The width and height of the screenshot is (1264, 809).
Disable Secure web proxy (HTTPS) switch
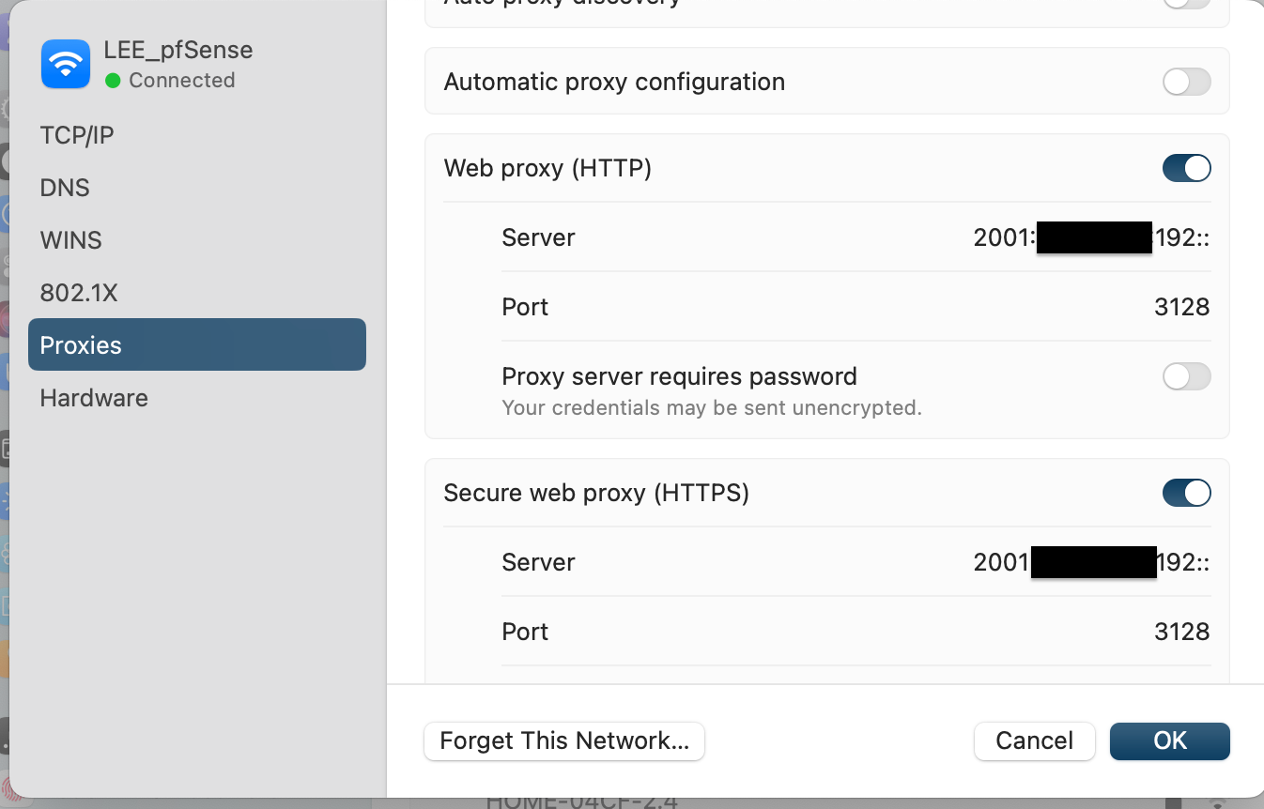(1187, 493)
